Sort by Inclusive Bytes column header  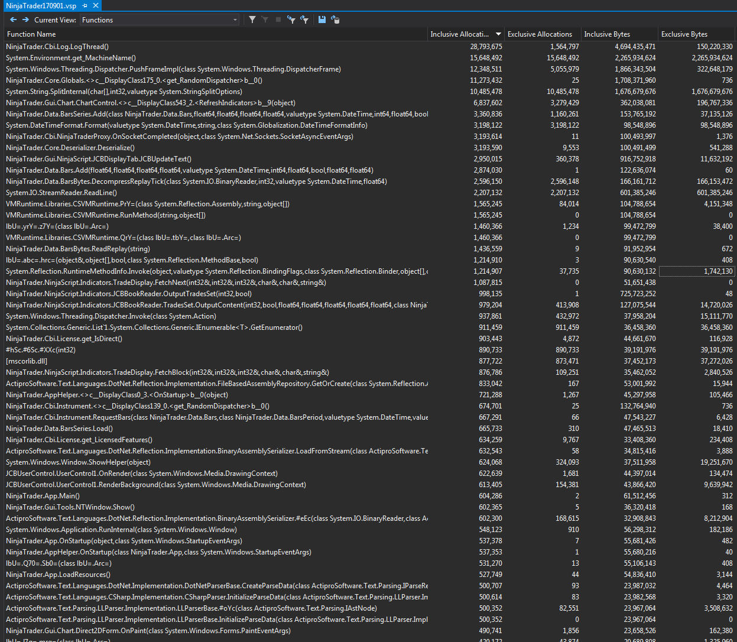click(x=619, y=34)
